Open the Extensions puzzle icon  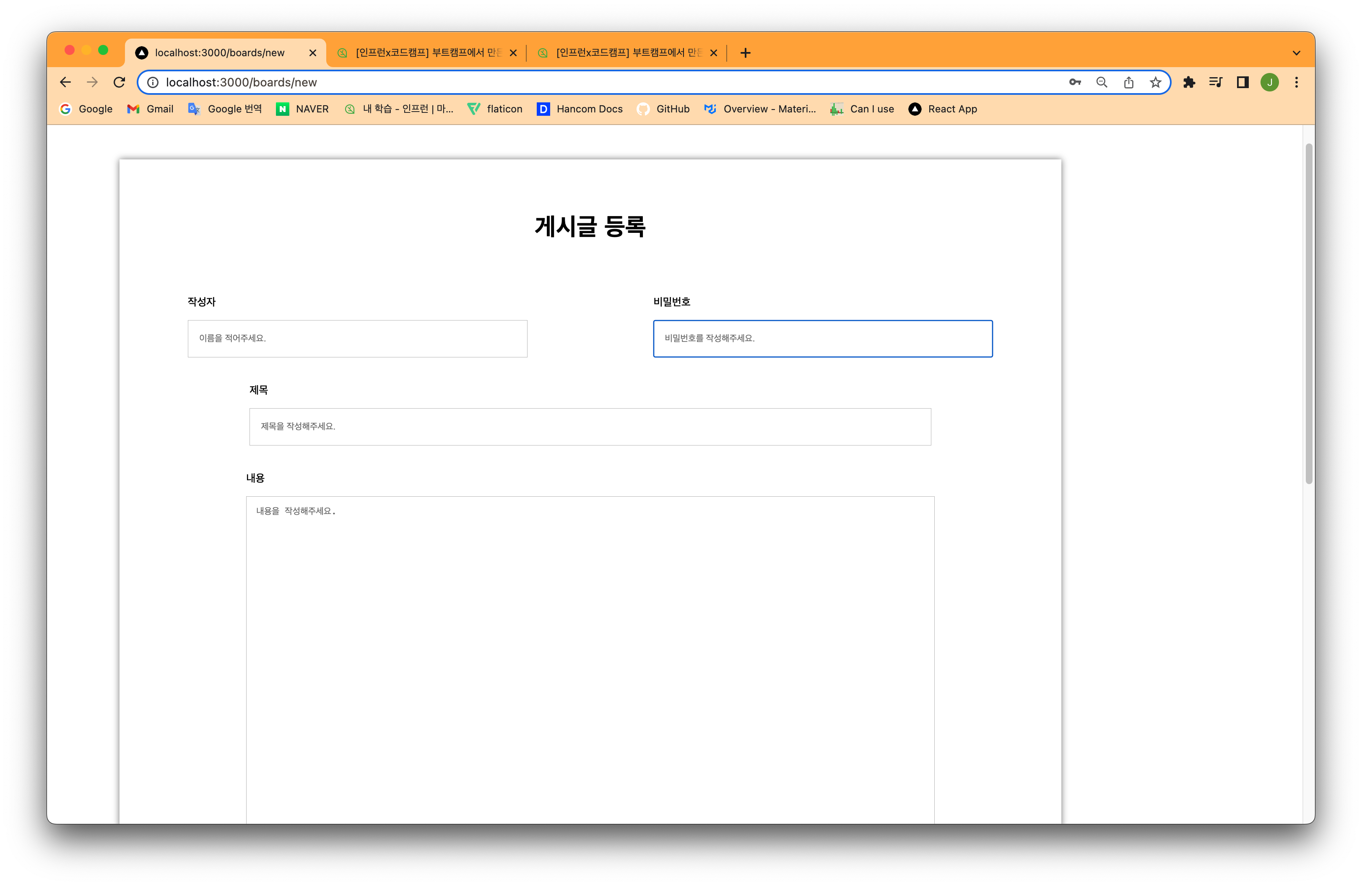(x=1189, y=82)
